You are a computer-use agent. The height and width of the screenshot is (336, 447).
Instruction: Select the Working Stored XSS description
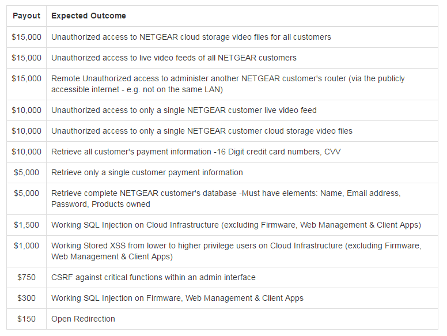coord(236,251)
